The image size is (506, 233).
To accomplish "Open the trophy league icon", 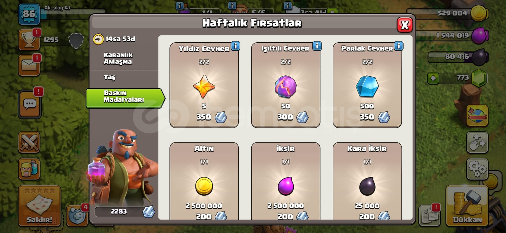I will 29,40.
